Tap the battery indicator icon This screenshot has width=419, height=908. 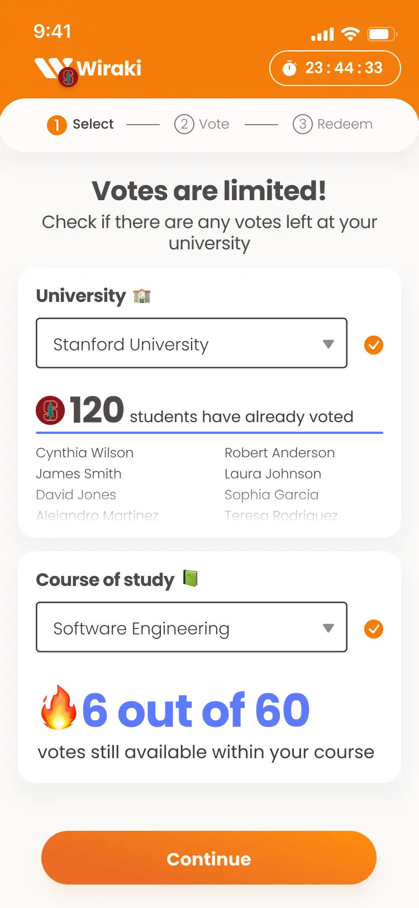coord(382,34)
